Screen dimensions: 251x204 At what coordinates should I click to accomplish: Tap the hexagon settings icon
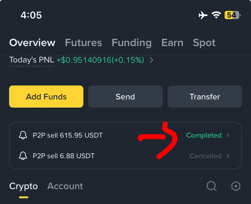236,186
